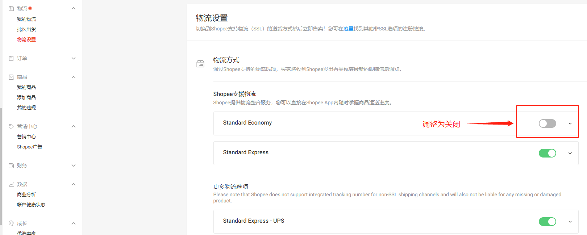The height and width of the screenshot is (235, 587).
Task: Expand the Standard Economy row chevron
Action: click(x=570, y=124)
